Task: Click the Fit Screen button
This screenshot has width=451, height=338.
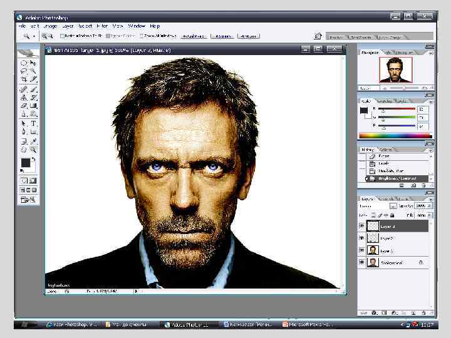Action: pos(223,36)
